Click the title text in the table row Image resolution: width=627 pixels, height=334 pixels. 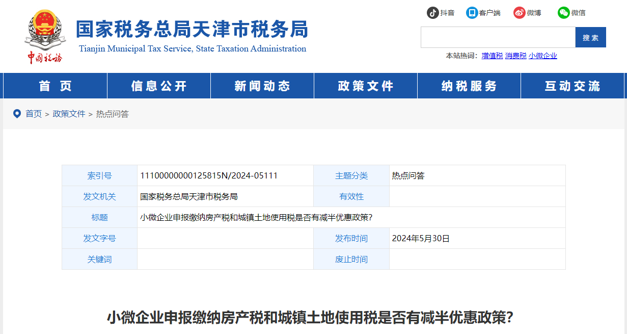(x=256, y=217)
